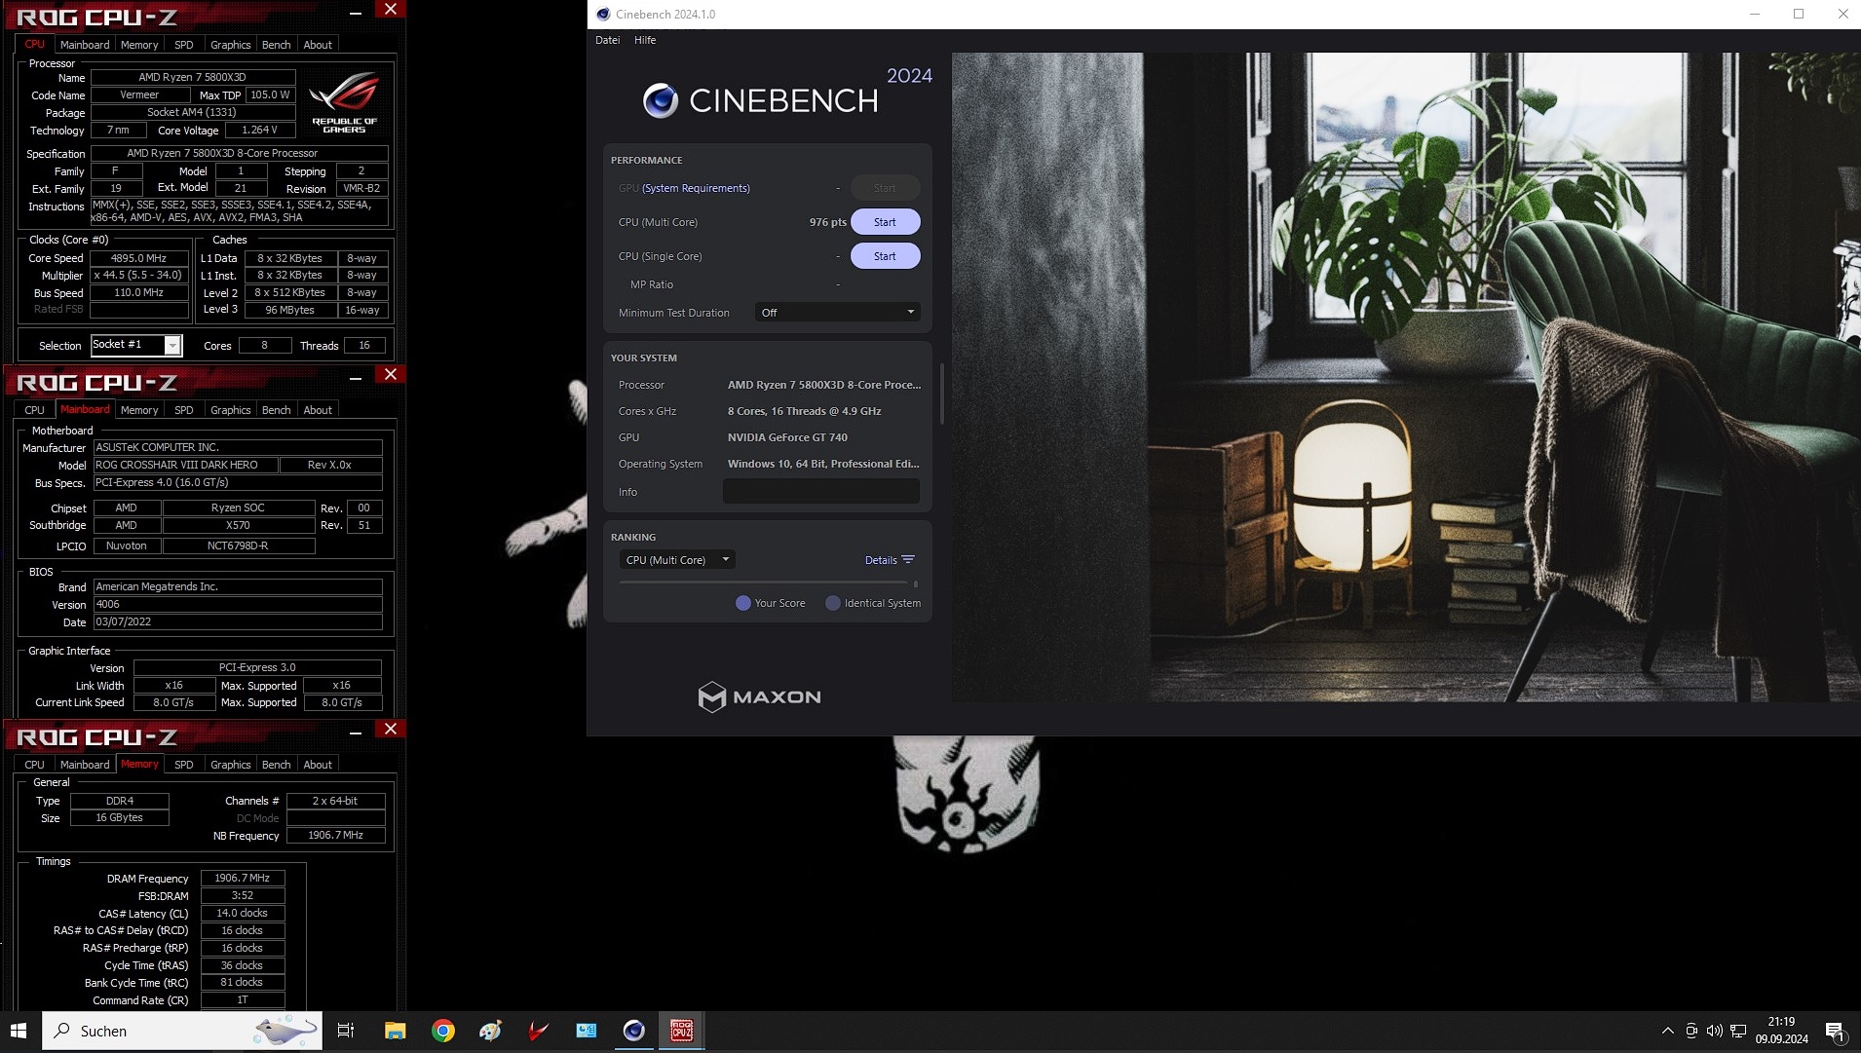
Task: Open the System Requirements link
Action: point(696,188)
